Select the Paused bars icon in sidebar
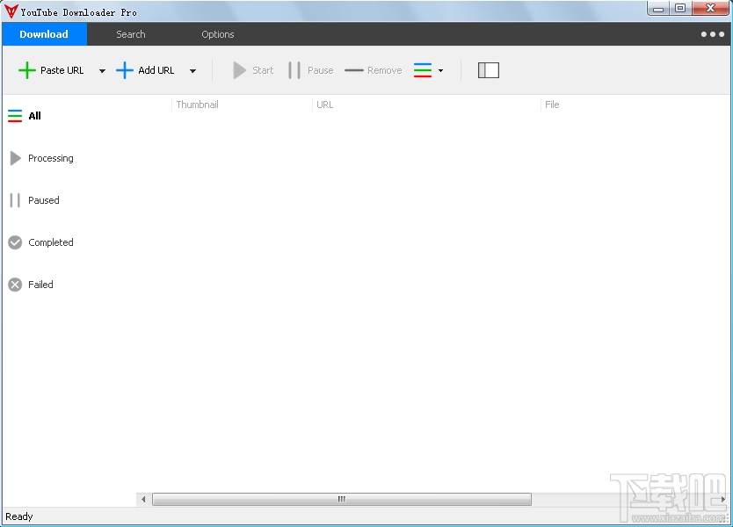Screen dimensions: 733x527 click(15, 200)
